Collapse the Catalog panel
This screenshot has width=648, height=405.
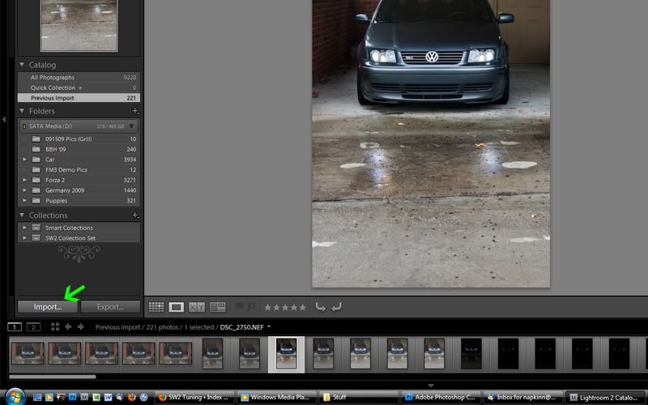[x=22, y=65]
